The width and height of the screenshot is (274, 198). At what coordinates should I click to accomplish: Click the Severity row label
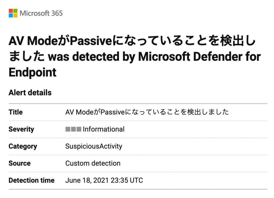pyautogui.click(x=21, y=129)
